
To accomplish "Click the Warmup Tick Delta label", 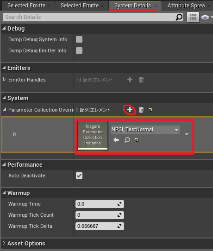I will coord(30,226).
